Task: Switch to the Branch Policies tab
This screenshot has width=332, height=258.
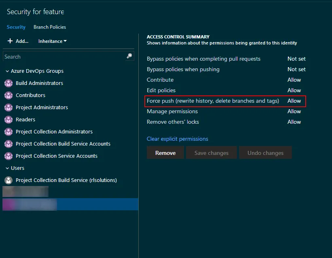Action: [49, 27]
